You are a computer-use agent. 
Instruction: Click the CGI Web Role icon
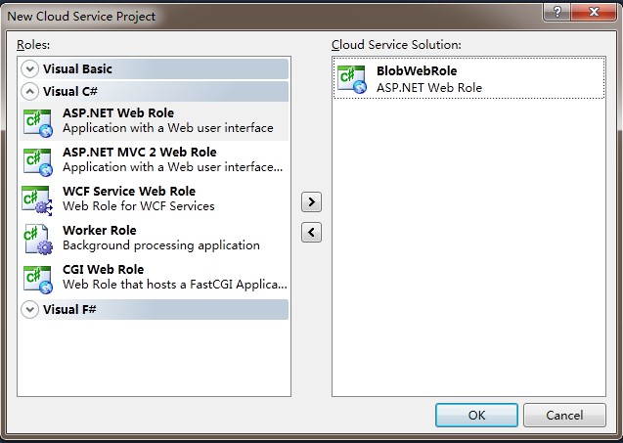pyautogui.click(x=37, y=277)
